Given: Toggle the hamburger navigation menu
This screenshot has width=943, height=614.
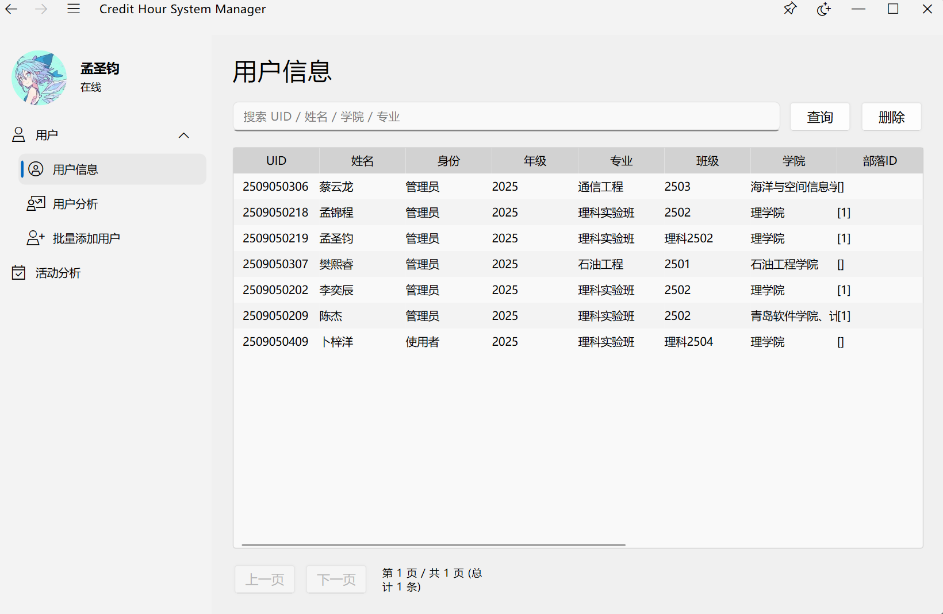Looking at the screenshot, I should coord(74,9).
